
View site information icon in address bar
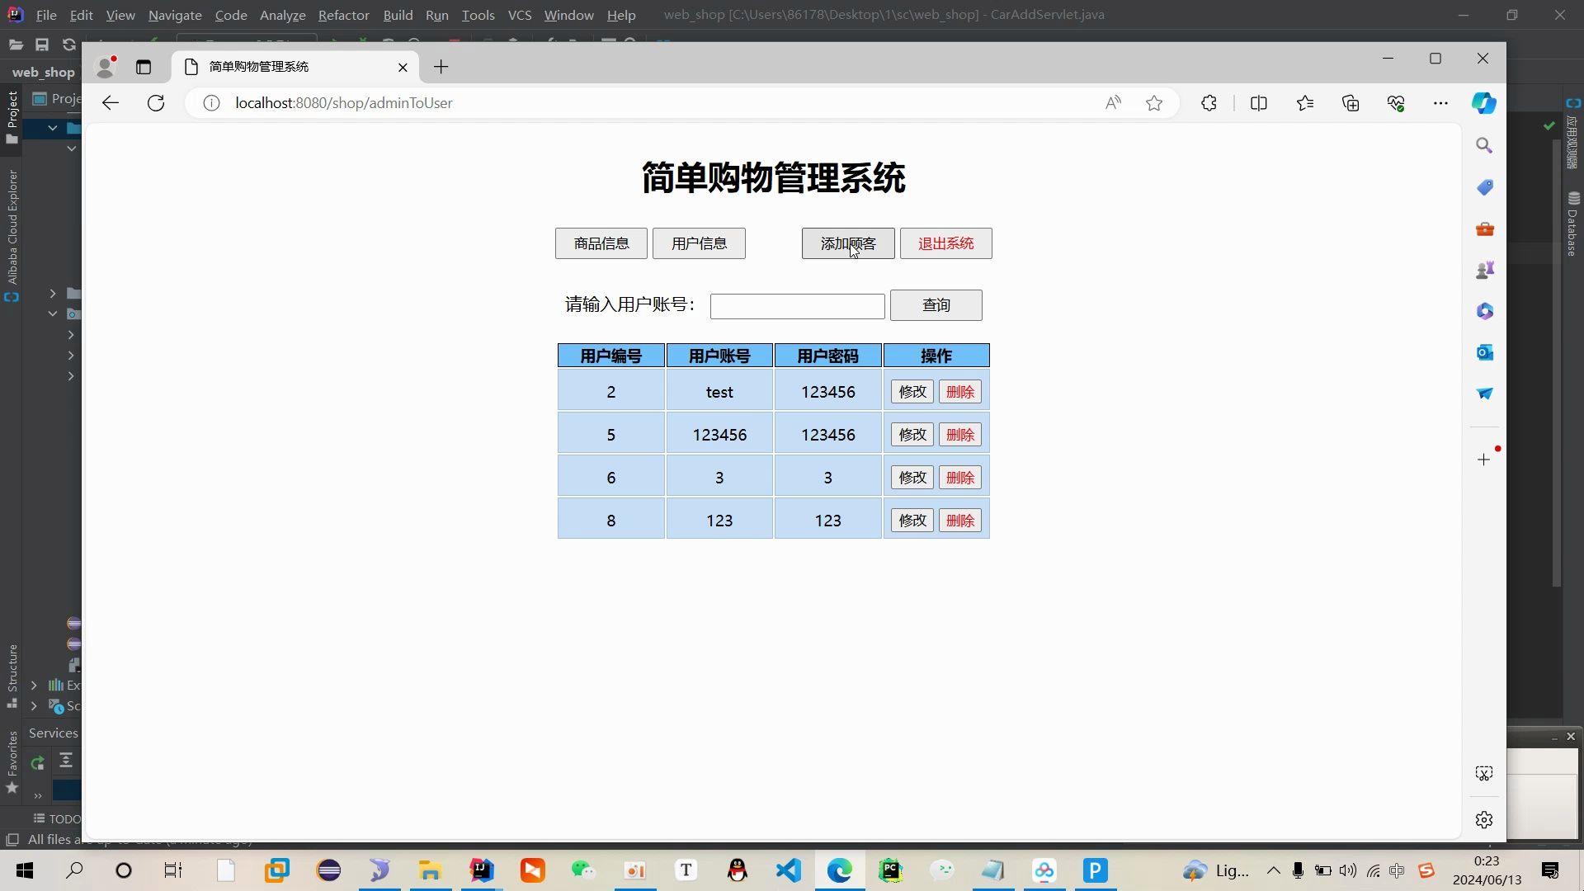(x=211, y=103)
